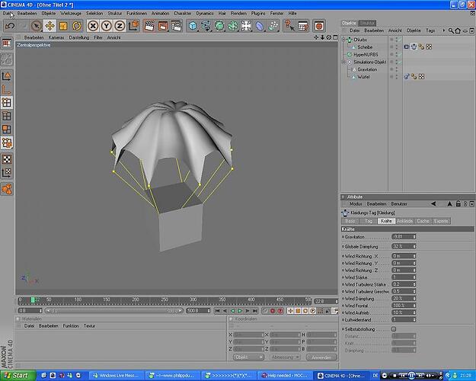This screenshot has height=381, width=476.
Task: Click the context help question-mark icon
Action: click(x=289, y=26)
